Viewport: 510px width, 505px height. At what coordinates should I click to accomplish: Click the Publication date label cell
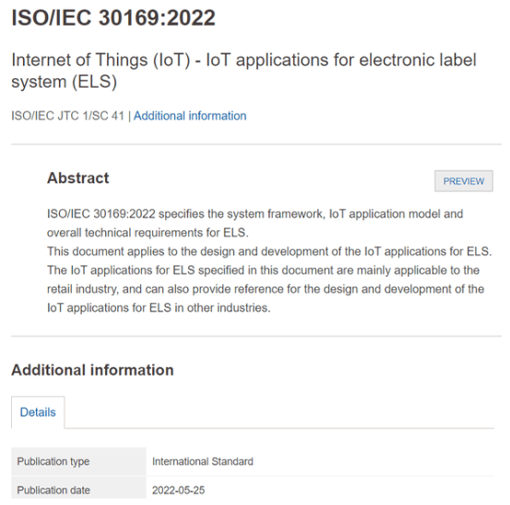78,490
